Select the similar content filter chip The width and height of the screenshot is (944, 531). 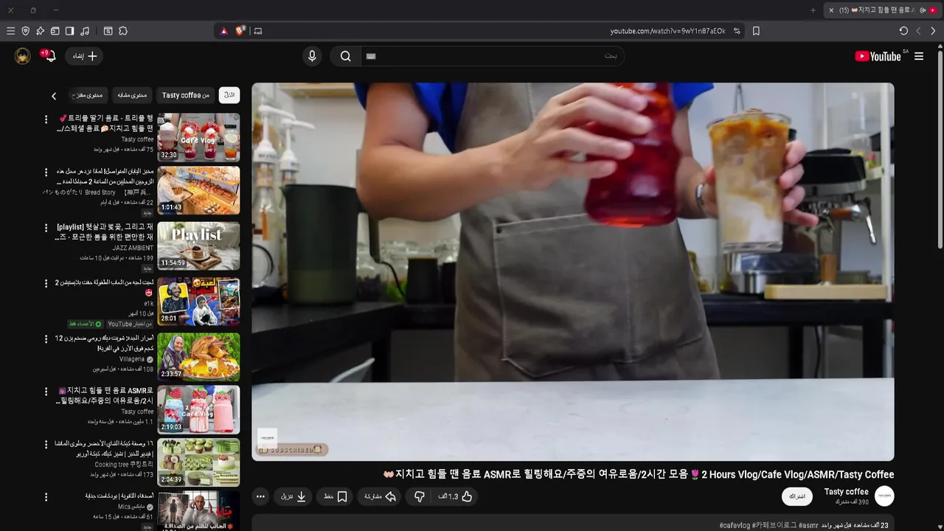[x=133, y=95]
